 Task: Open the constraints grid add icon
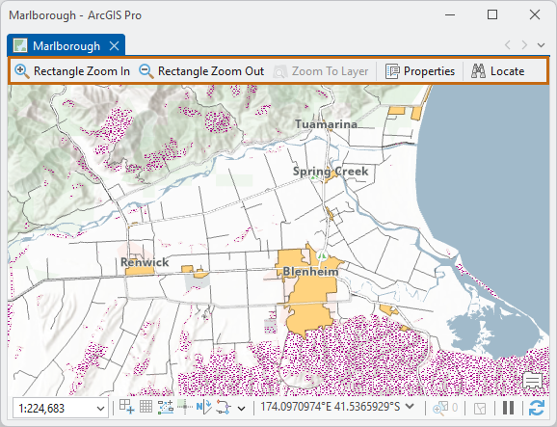127,407
